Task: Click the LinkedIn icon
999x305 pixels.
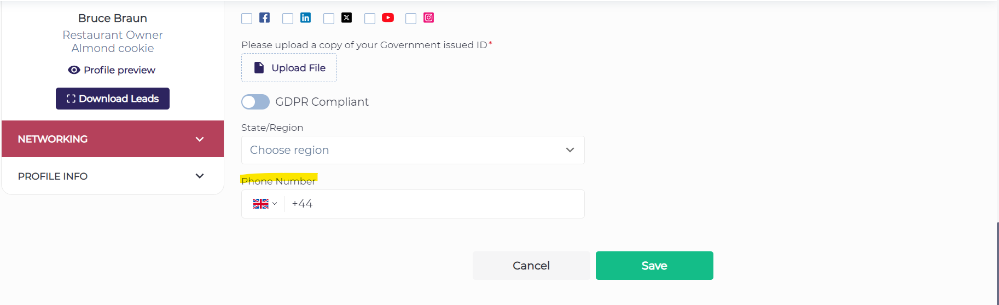Action: (305, 18)
